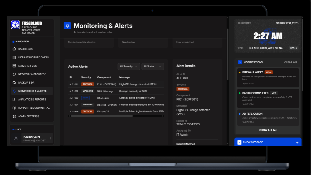The height and width of the screenshot is (175, 311).
Task: Expand the user options with the three-dot menu
Action: (x=50, y=138)
